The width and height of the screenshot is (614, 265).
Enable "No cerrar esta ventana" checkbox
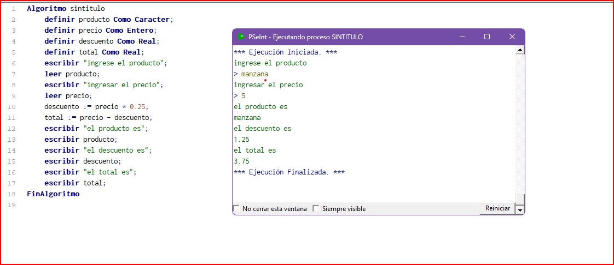(236, 209)
